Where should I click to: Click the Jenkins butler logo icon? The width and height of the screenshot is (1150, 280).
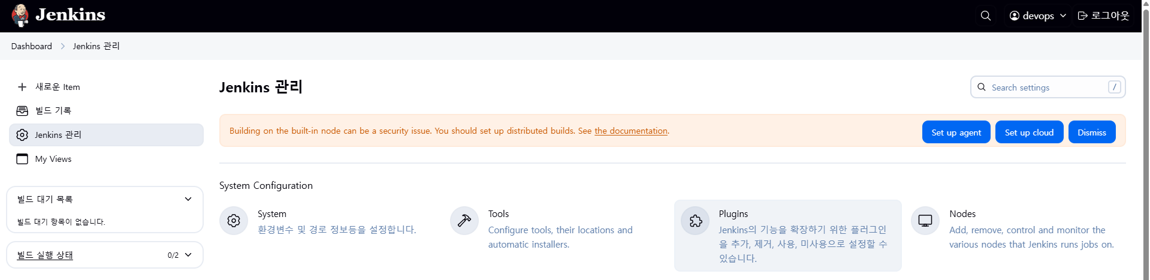(20, 16)
